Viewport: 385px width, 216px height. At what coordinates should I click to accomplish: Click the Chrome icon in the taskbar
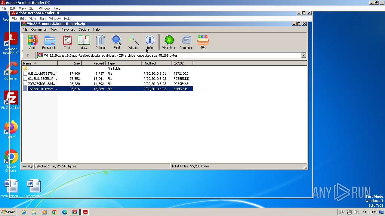pos(54,212)
